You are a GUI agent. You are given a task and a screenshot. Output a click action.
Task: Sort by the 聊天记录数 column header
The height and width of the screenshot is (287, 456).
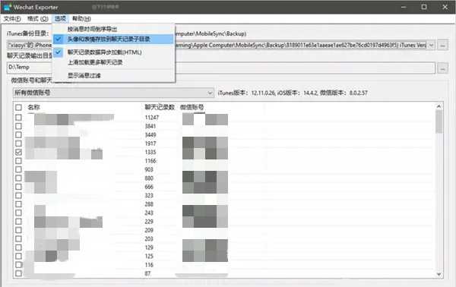coord(160,107)
